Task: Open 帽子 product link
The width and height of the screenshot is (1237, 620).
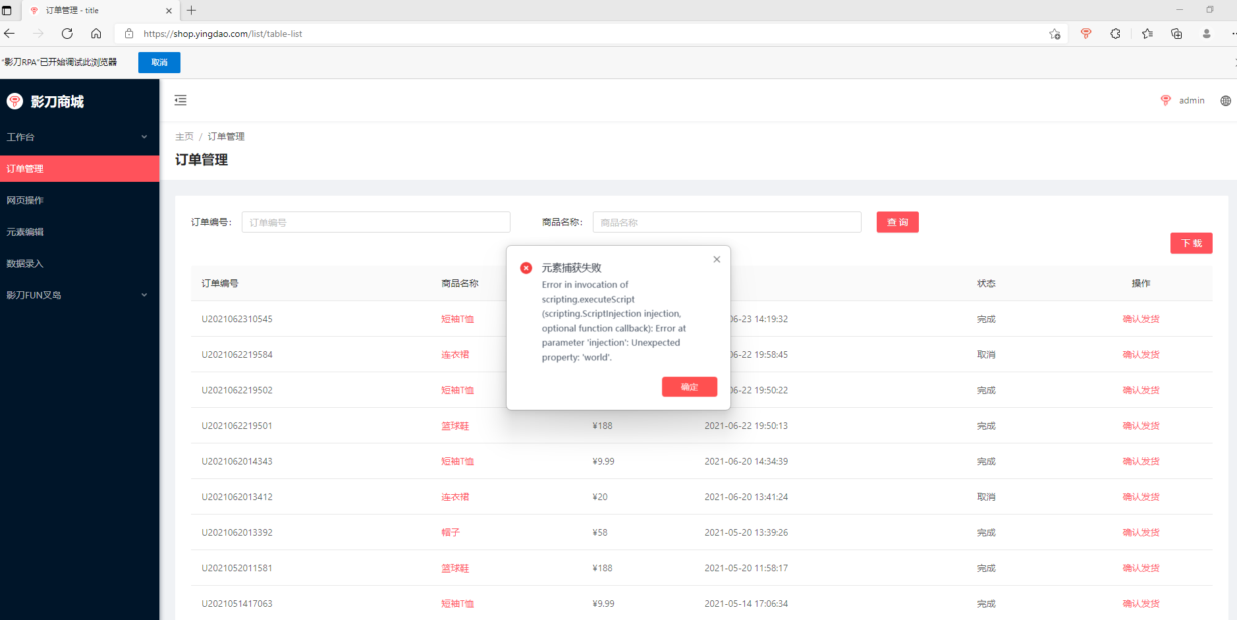Action: point(451,532)
